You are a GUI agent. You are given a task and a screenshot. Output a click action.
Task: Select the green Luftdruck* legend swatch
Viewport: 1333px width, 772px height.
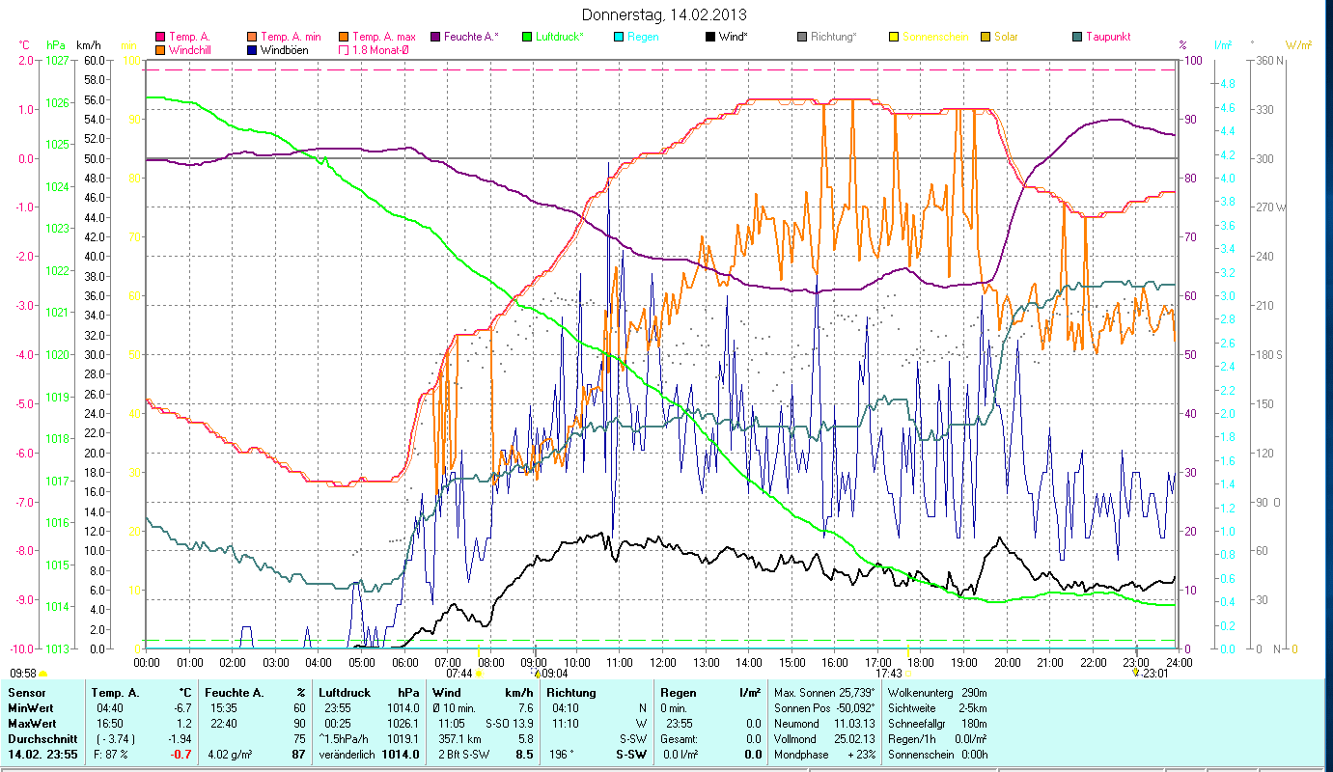pos(527,37)
